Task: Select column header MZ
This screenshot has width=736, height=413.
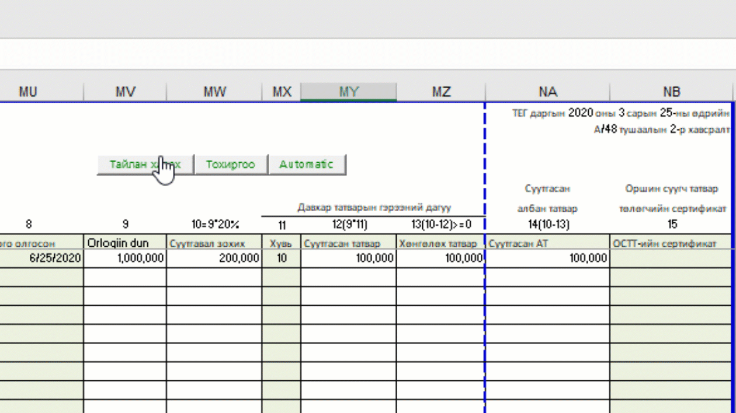Action: [x=441, y=92]
